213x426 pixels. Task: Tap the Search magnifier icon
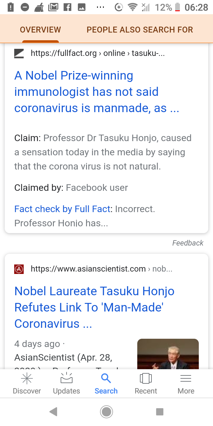pyautogui.click(x=106, y=378)
